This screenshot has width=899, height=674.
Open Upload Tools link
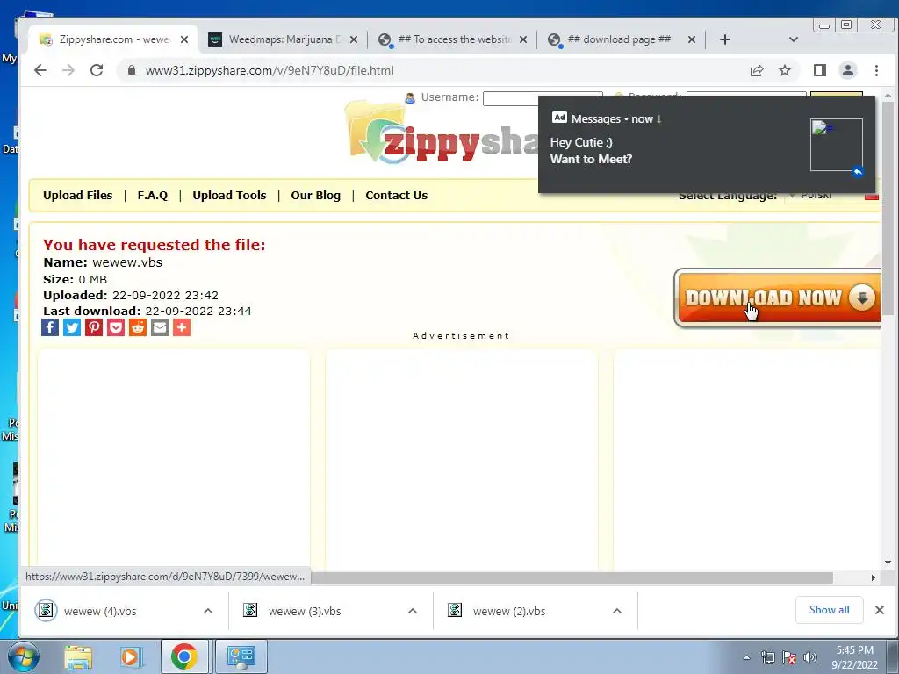point(229,196)
